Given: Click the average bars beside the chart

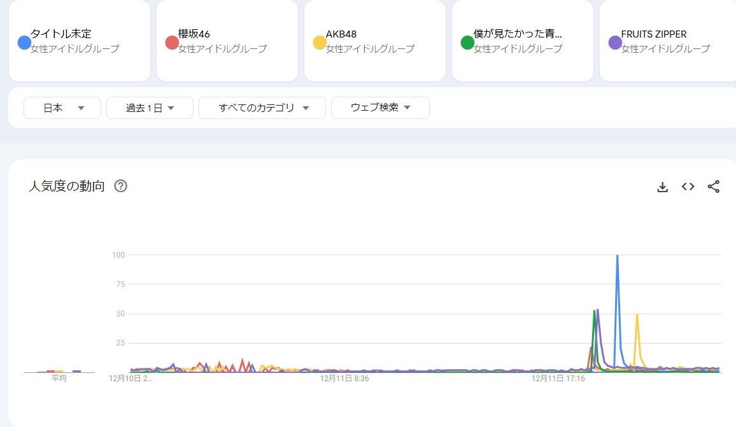Looking at the screenshot, I should (59, 371).
